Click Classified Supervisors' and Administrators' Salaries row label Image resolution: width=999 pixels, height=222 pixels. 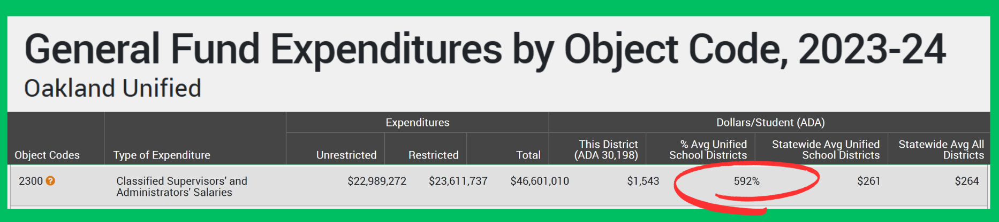tap(181, 186)
